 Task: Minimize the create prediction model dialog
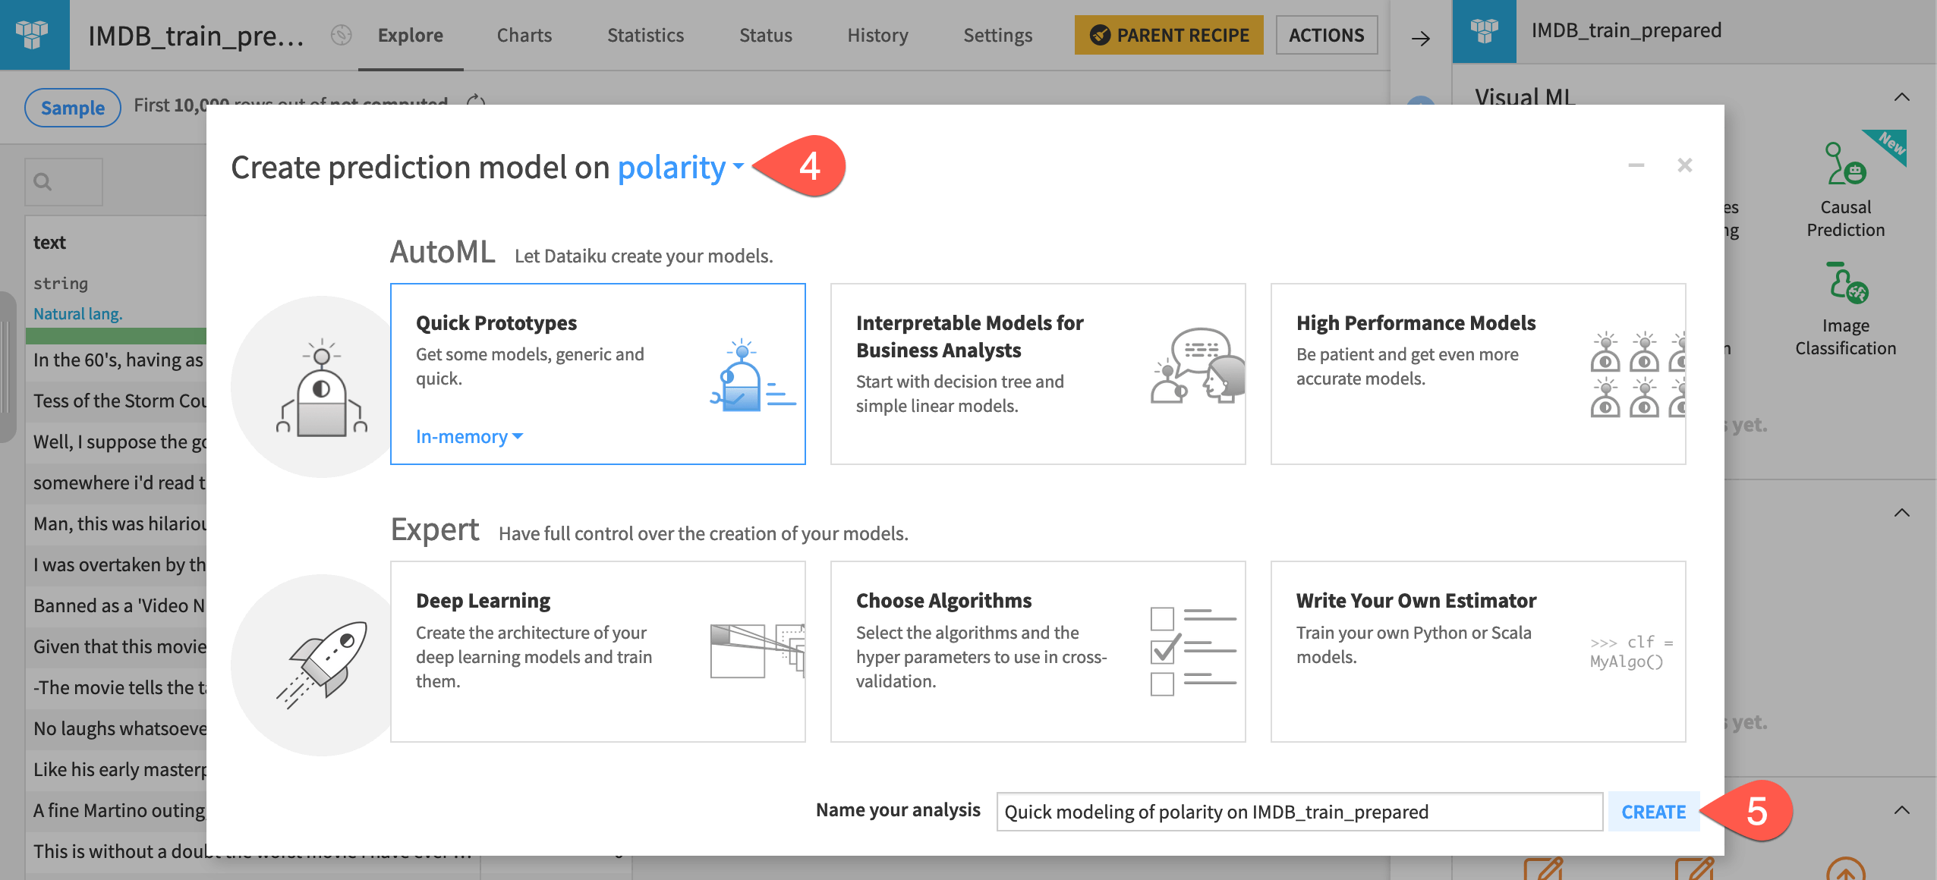(x=1636, y=165)
